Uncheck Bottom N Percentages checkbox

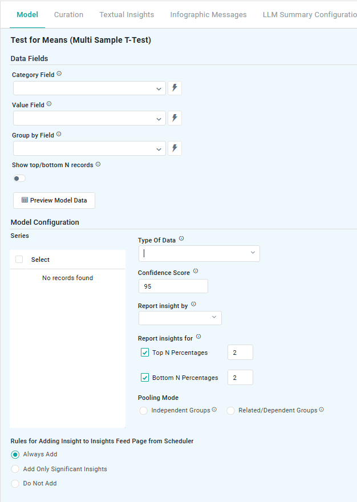145,378
